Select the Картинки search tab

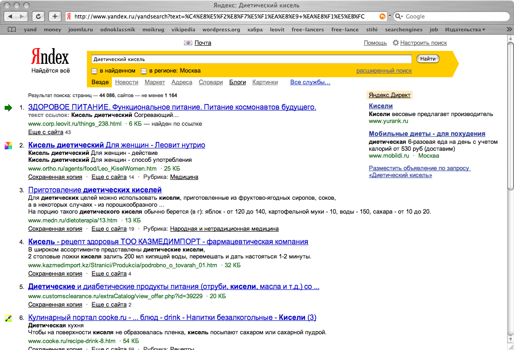coord(265,82)
